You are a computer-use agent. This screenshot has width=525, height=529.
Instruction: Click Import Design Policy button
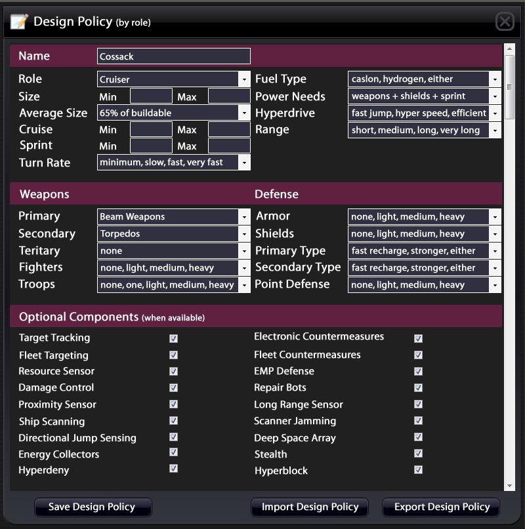[310, 507]
